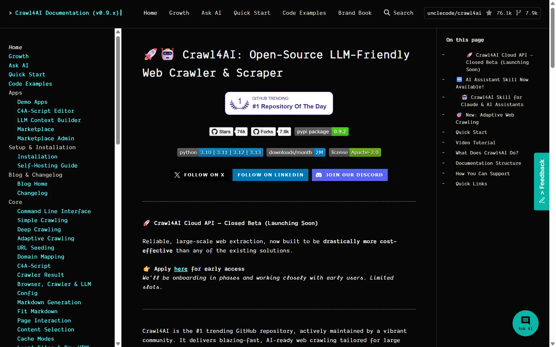This screenshot has width=556, height=347.
Task: Click the Follow on LinkedIn button
Action: click(270, 175)
